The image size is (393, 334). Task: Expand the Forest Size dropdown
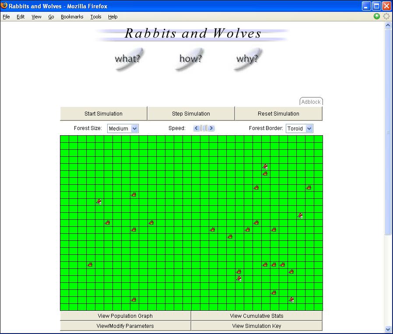point(123,129)
